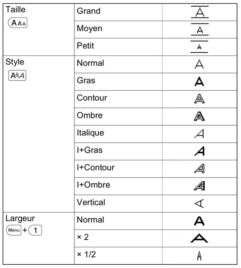Choose the Italique style label

tap(90, 133)
